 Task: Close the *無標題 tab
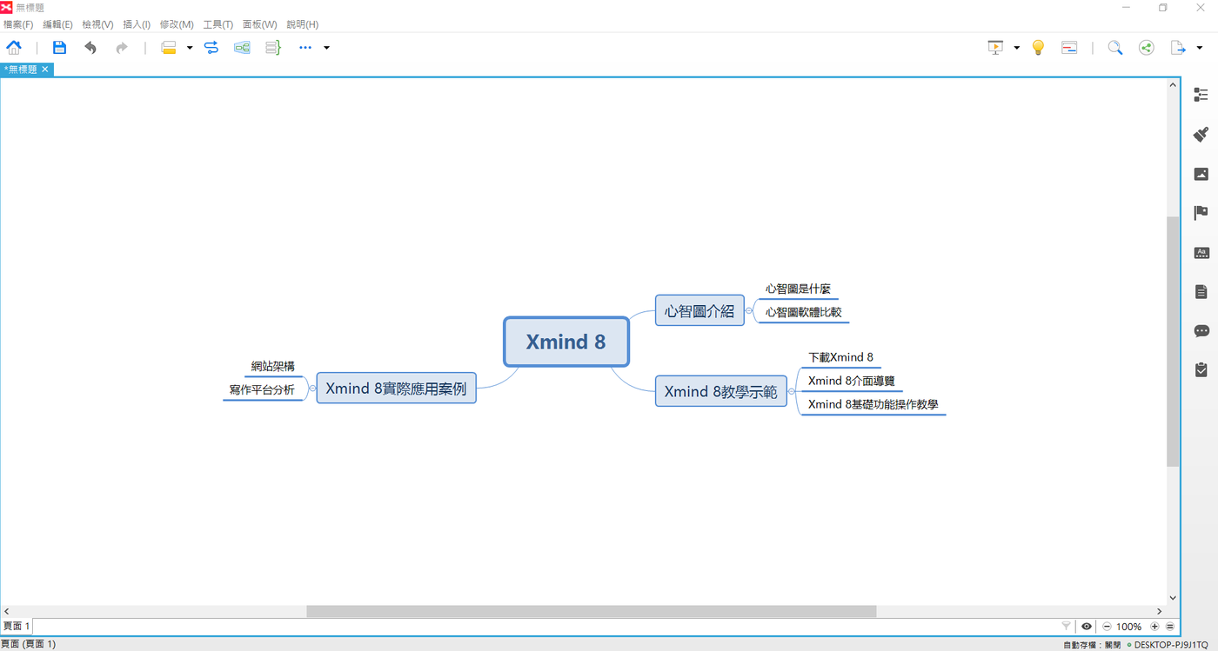[45, 70]
